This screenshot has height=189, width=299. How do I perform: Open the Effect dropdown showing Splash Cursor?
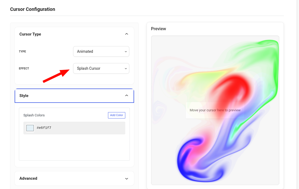click(101, 68)
